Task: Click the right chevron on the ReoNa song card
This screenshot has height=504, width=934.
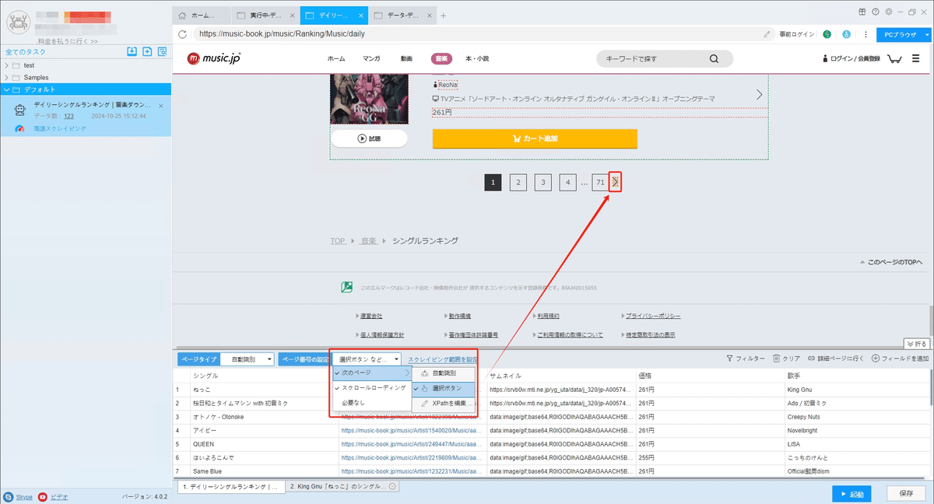Action: pyautogui.click(x=760, y=94)
